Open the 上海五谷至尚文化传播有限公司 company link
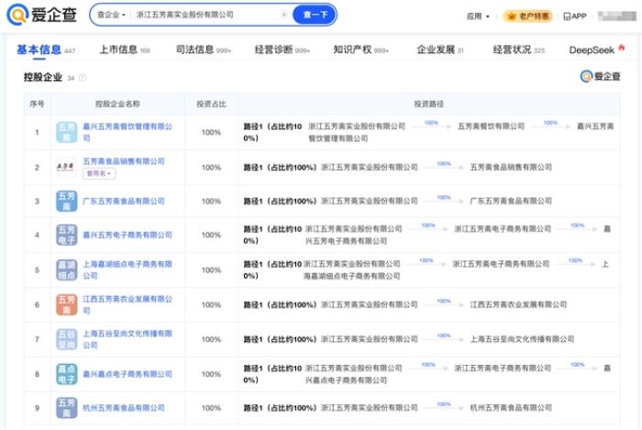 (x=127, y=339)
